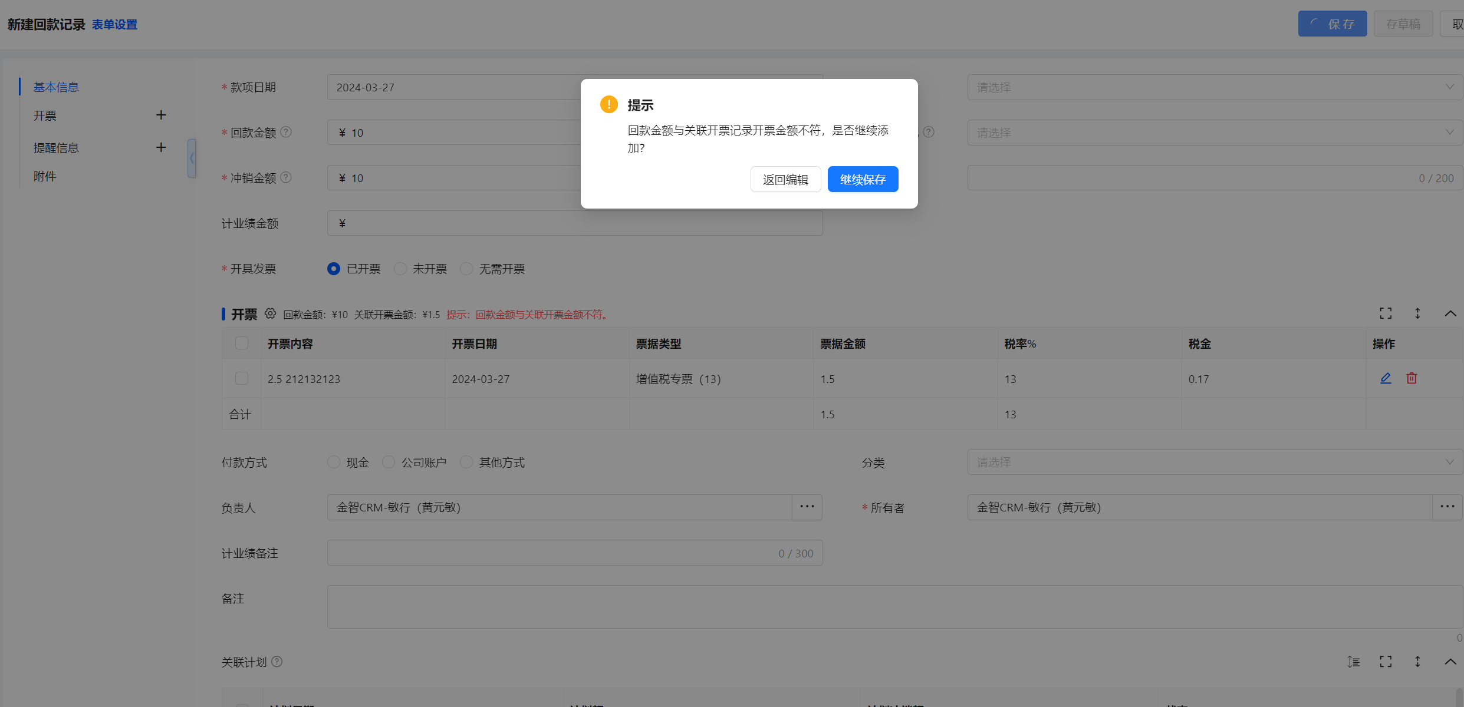The height and width of the screenshot is (707, 1464).
Task: Open the first 请选择 dropdown at top right
Action: (x=1215, y=87)
